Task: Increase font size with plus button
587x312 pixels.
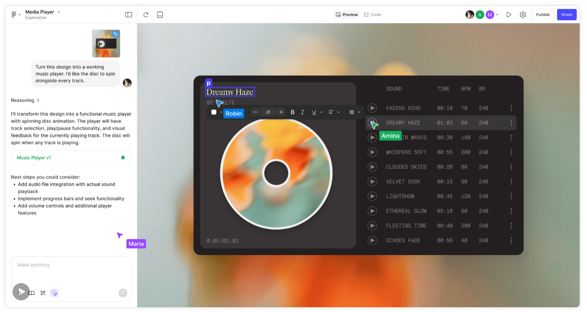Action: (x=281, y=112)
